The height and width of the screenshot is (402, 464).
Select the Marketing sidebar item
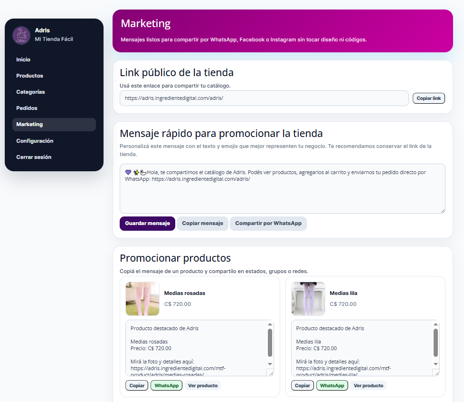pyautogui.click(x=54, y=125)
